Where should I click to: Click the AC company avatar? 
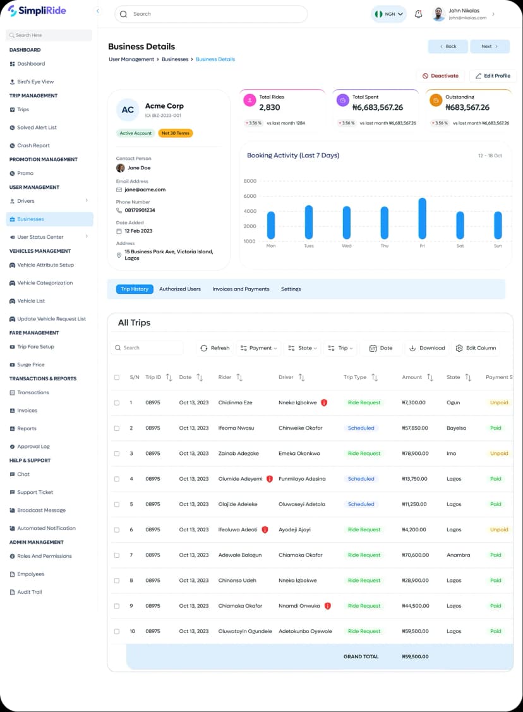[128, 110]
